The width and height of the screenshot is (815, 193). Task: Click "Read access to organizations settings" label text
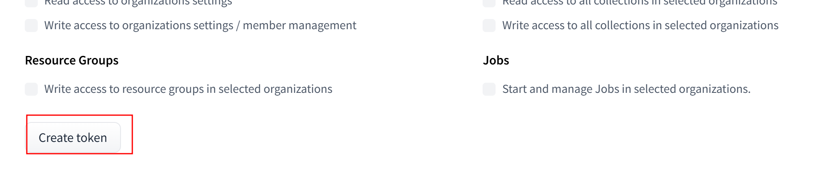coord(138,2)
